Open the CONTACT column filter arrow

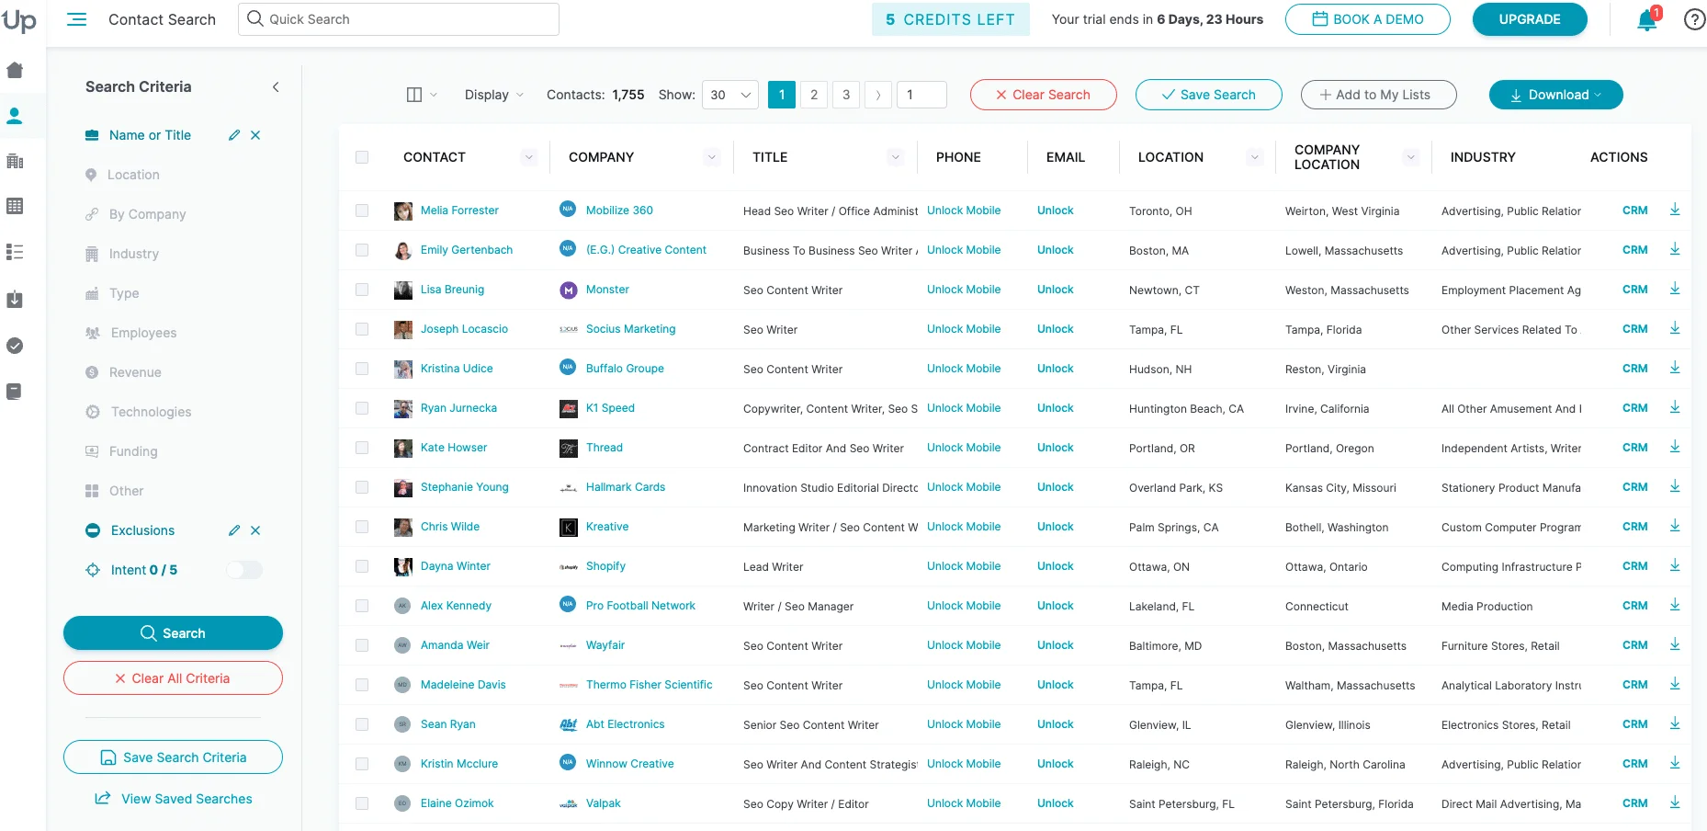(529, 157)
